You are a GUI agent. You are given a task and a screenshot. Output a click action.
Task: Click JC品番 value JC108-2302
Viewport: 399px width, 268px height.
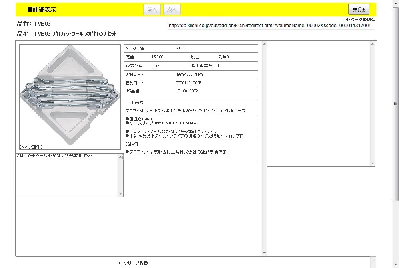click(187, 91)
